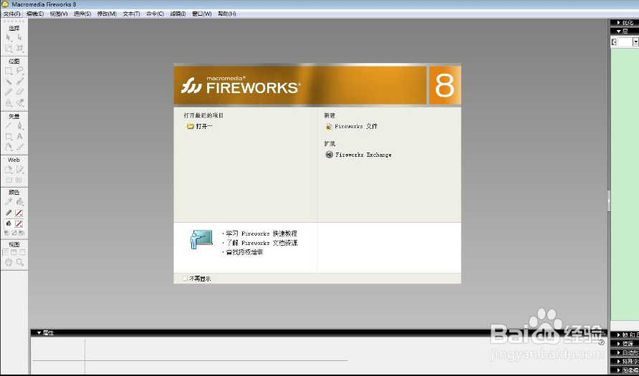Open the layers panel dropdown arrow
This screenshot has width=639, height=376.
635,42
